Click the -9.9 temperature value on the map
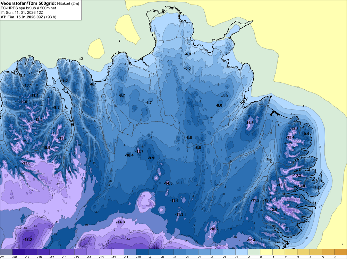The width and height of the screenshot is (347, 259). 151,158
